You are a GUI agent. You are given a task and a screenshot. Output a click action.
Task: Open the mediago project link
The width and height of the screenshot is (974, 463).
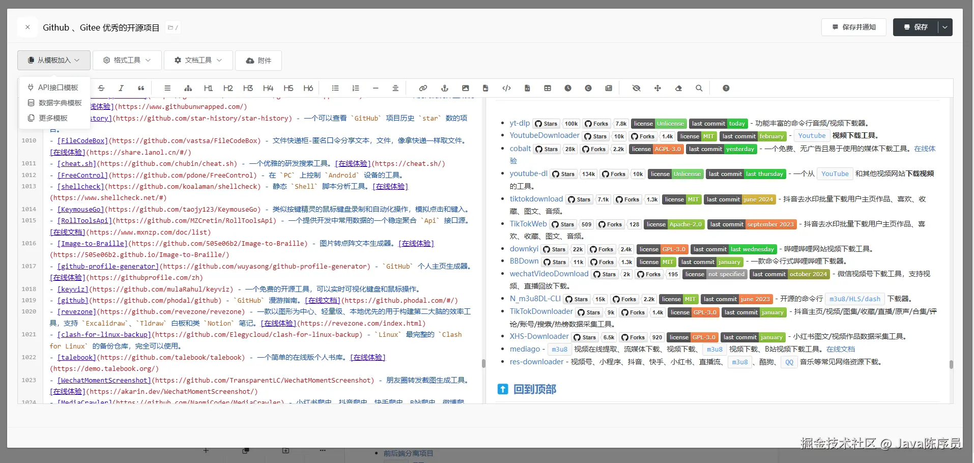[x=525, y=349]
